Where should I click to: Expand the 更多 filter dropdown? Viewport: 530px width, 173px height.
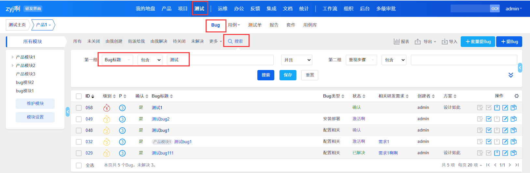tap(215, 41)
